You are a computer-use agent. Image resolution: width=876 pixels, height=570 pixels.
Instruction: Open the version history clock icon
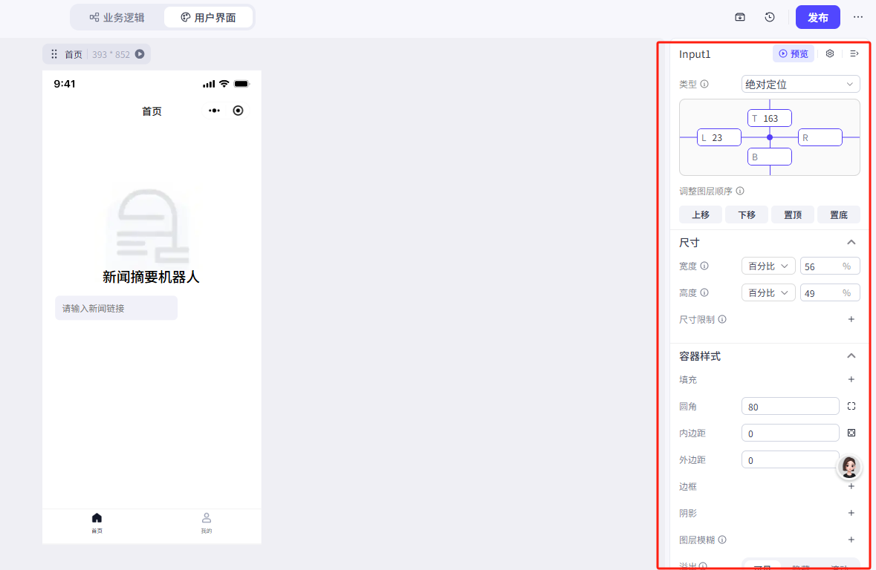pyautogui.click(x=770, y=17)
